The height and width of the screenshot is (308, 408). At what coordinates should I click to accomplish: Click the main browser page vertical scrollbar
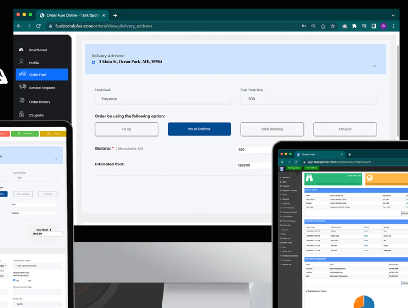coord(397,91)
